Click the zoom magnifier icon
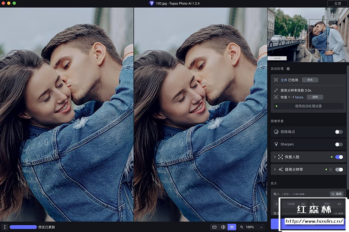This screenshot has width=349, height=232. (242, 227)
